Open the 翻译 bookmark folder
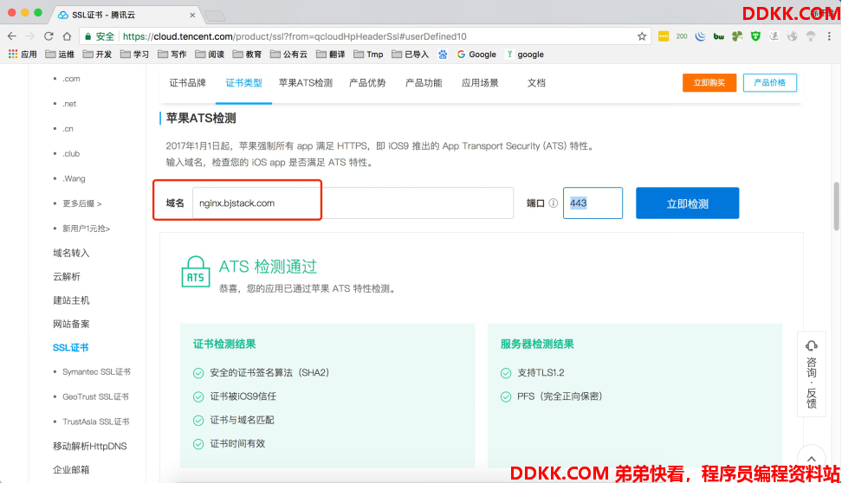 coord(331,55)
